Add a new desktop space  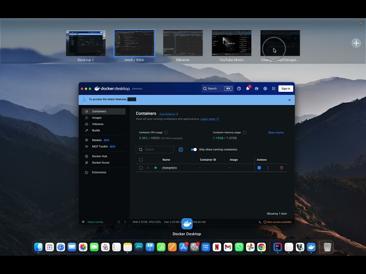click(356, 43)
